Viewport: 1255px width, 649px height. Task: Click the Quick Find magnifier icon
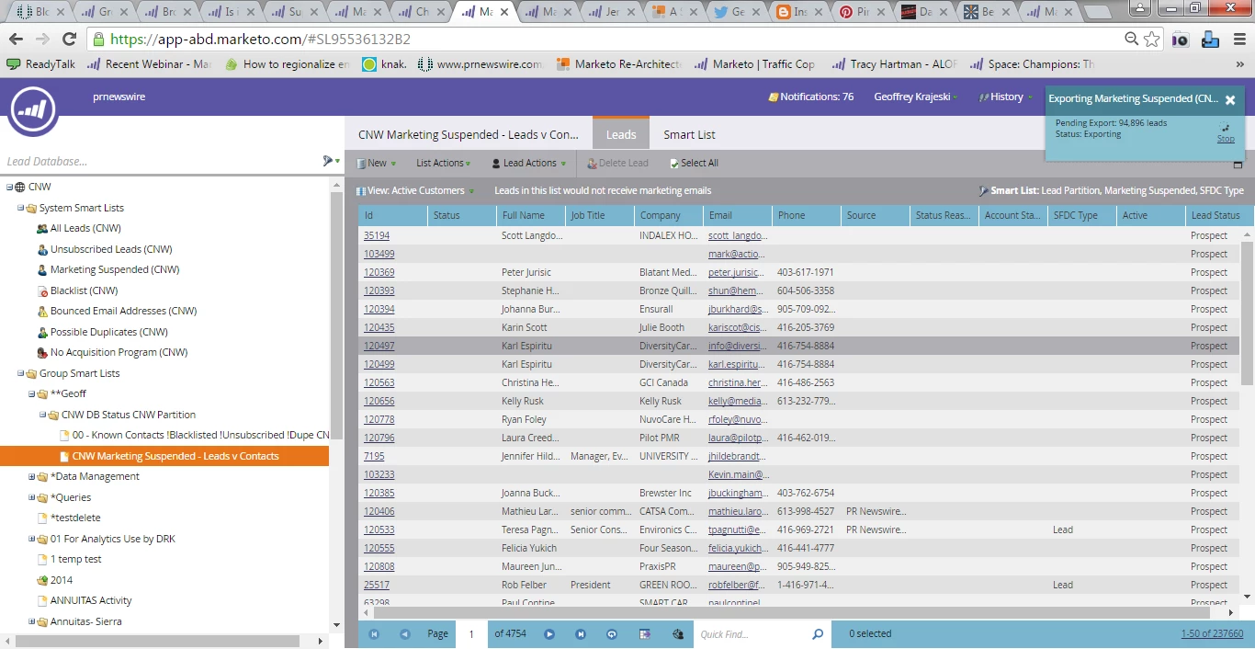click(818, 634)
